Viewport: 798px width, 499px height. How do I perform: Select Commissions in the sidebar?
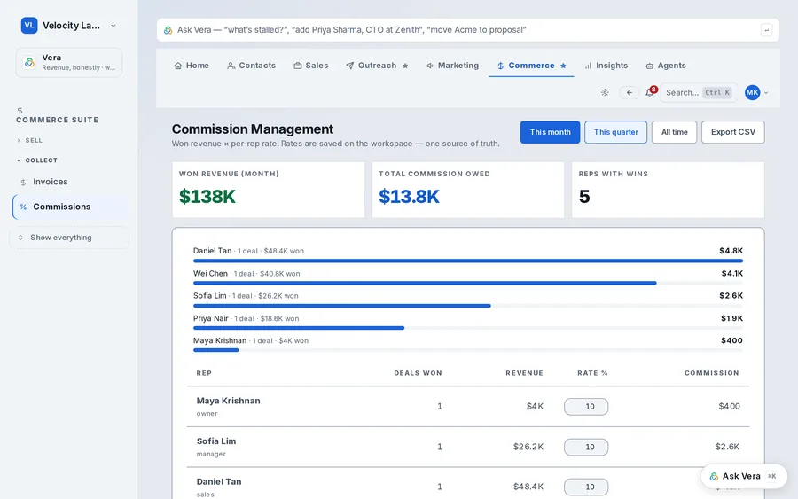(70, 207)
